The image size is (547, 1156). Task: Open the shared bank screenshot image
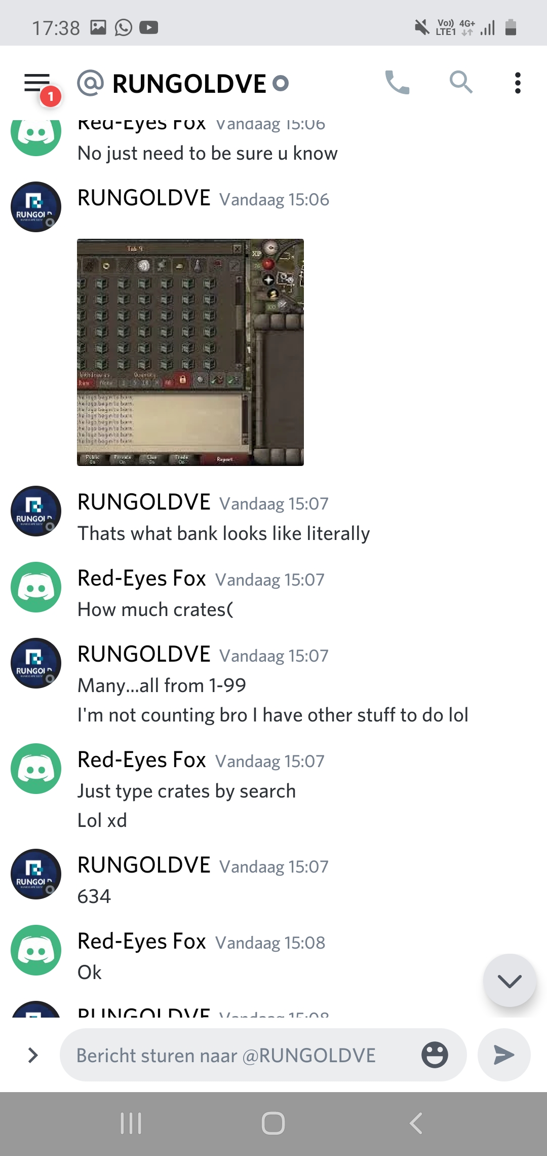(x=190, y=352)
